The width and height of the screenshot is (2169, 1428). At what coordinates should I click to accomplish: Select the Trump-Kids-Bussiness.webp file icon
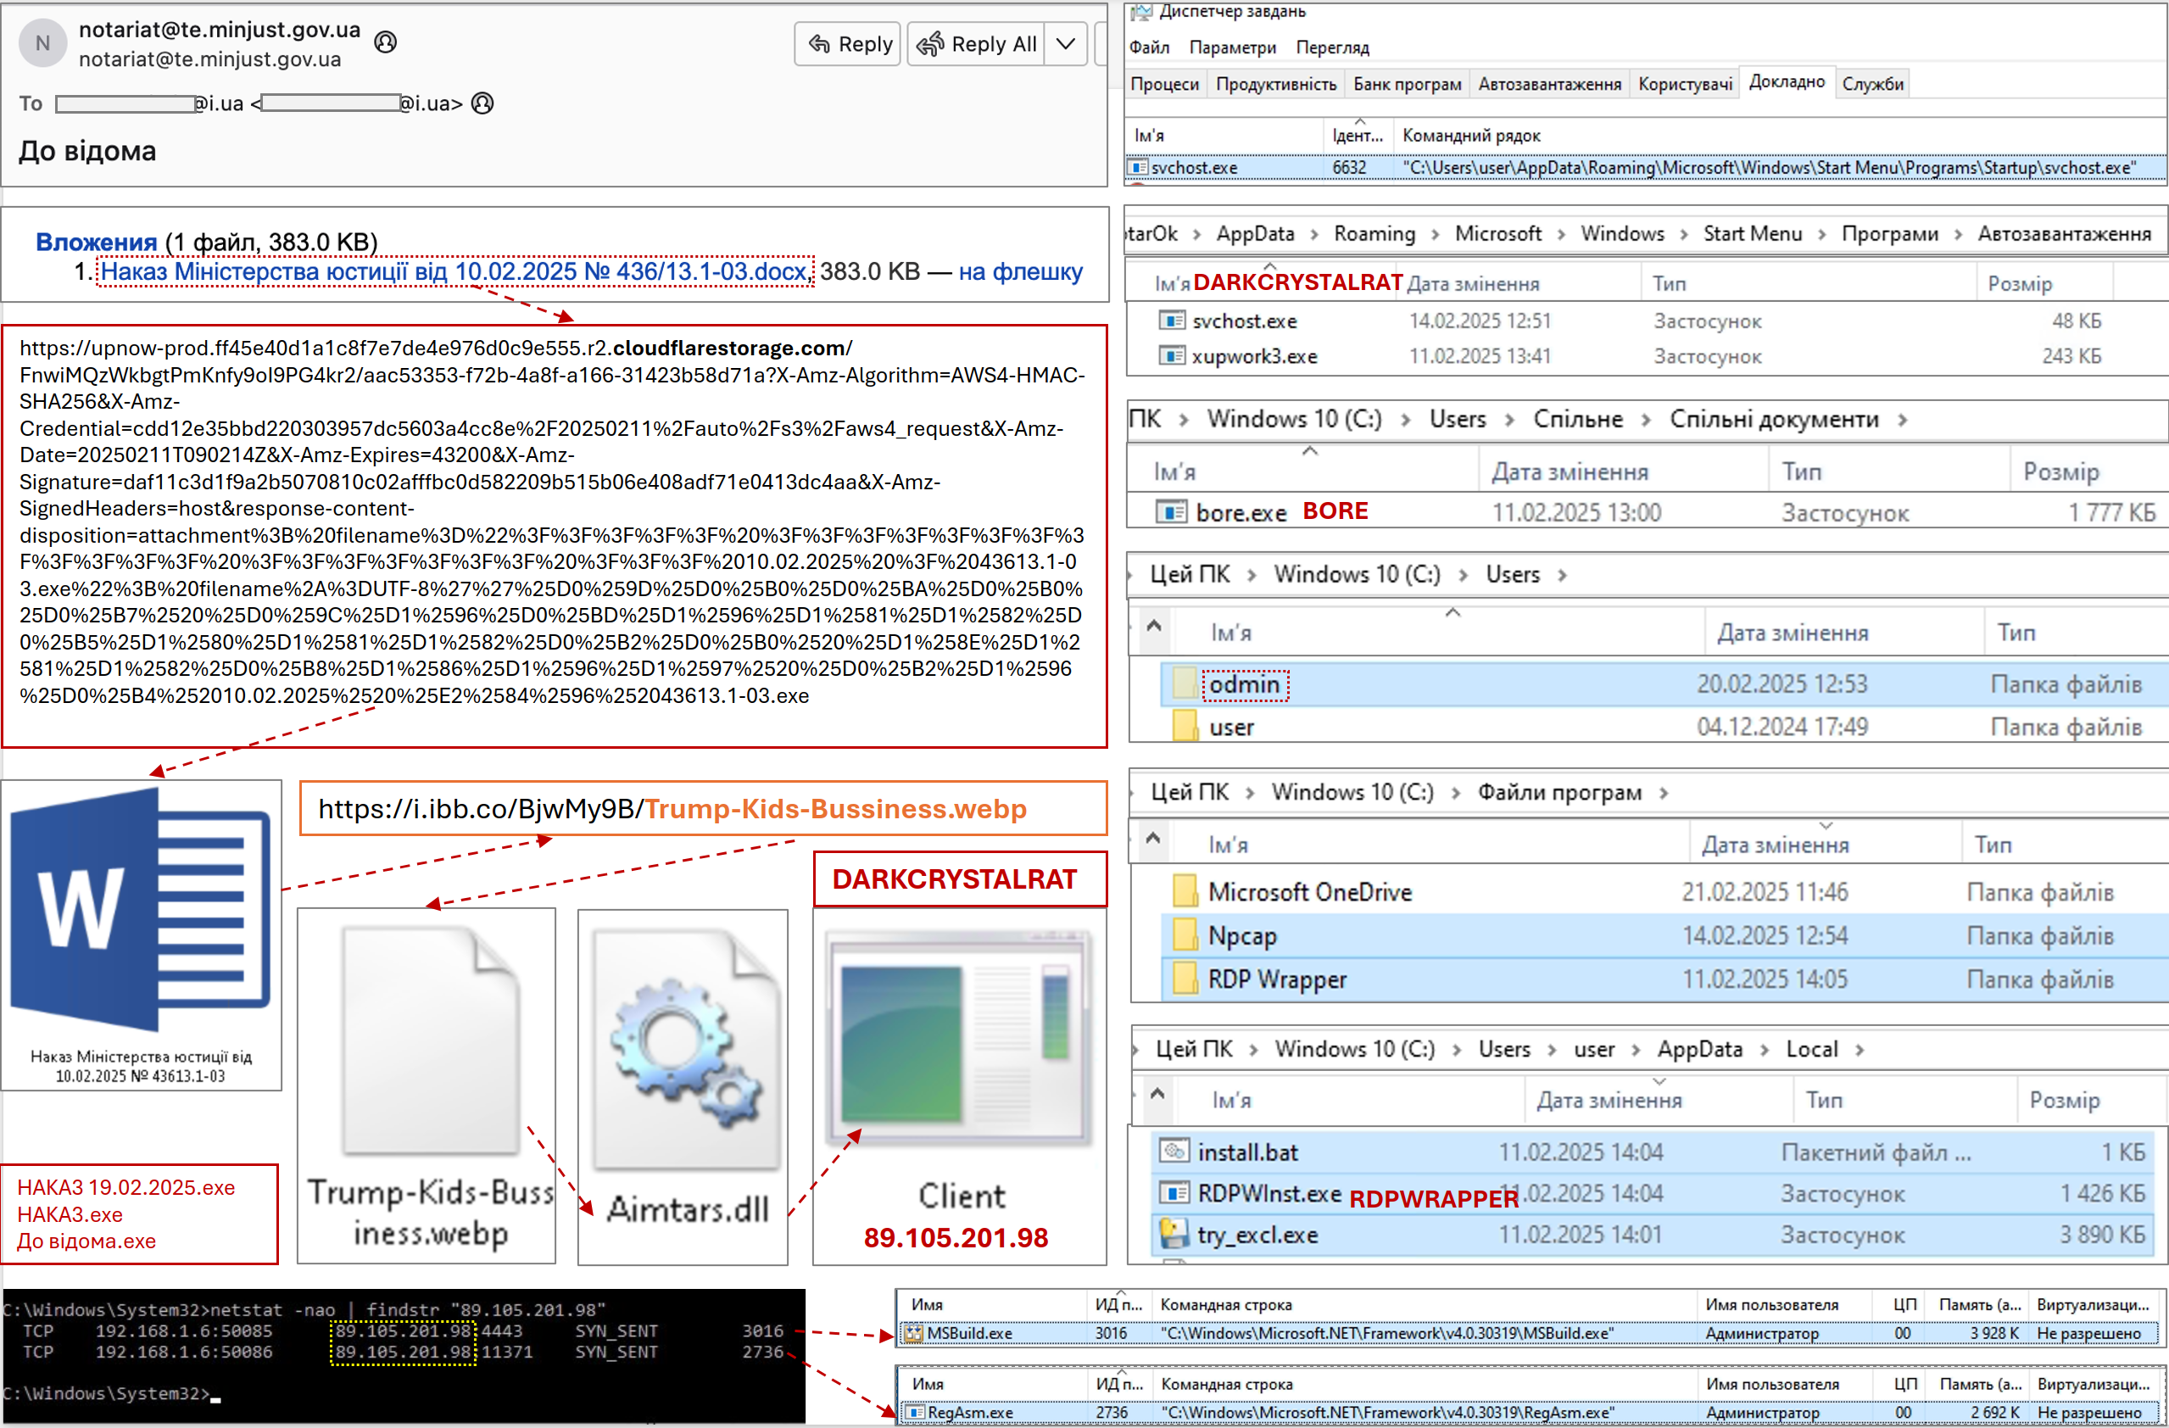pos(430,1039)
